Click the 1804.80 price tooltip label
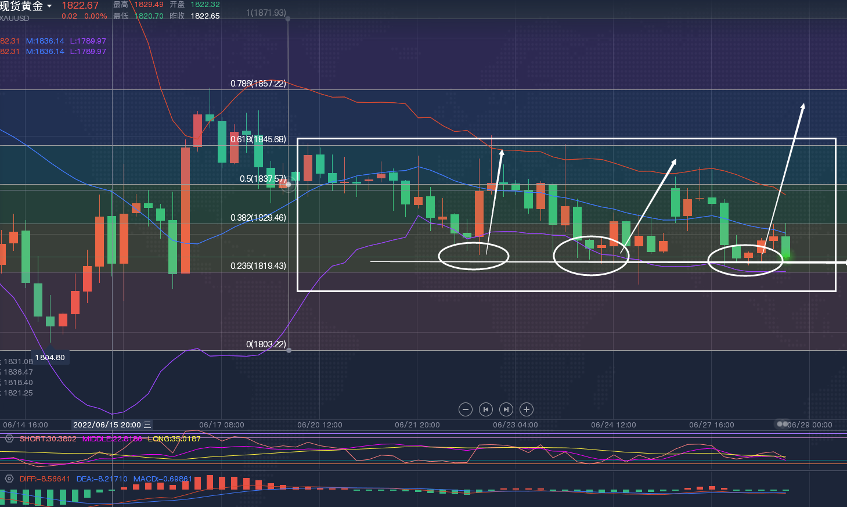 (x=50, y=357)
